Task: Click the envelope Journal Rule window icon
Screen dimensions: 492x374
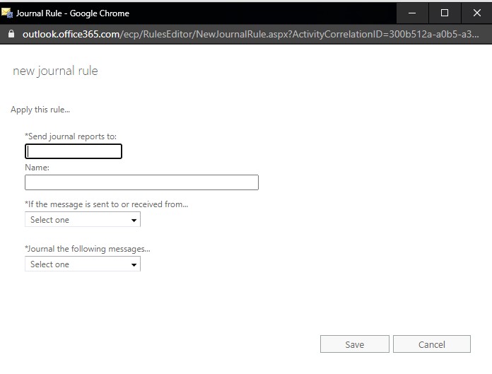Action: tap(7, 13)
